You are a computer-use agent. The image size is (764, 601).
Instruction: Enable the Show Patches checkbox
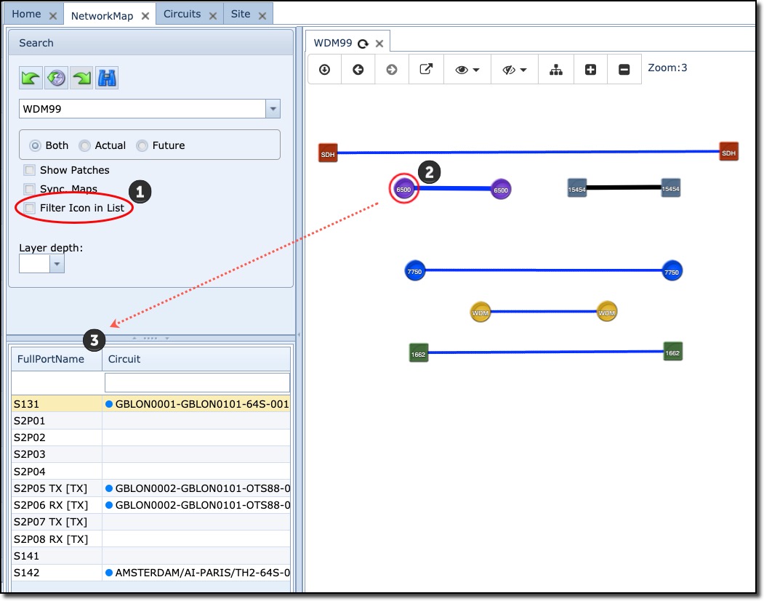pyautogui.click(x=30, y=170)
